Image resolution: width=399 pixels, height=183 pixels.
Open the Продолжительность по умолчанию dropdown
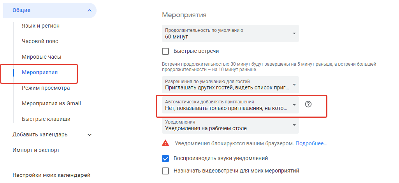(230, 33)
